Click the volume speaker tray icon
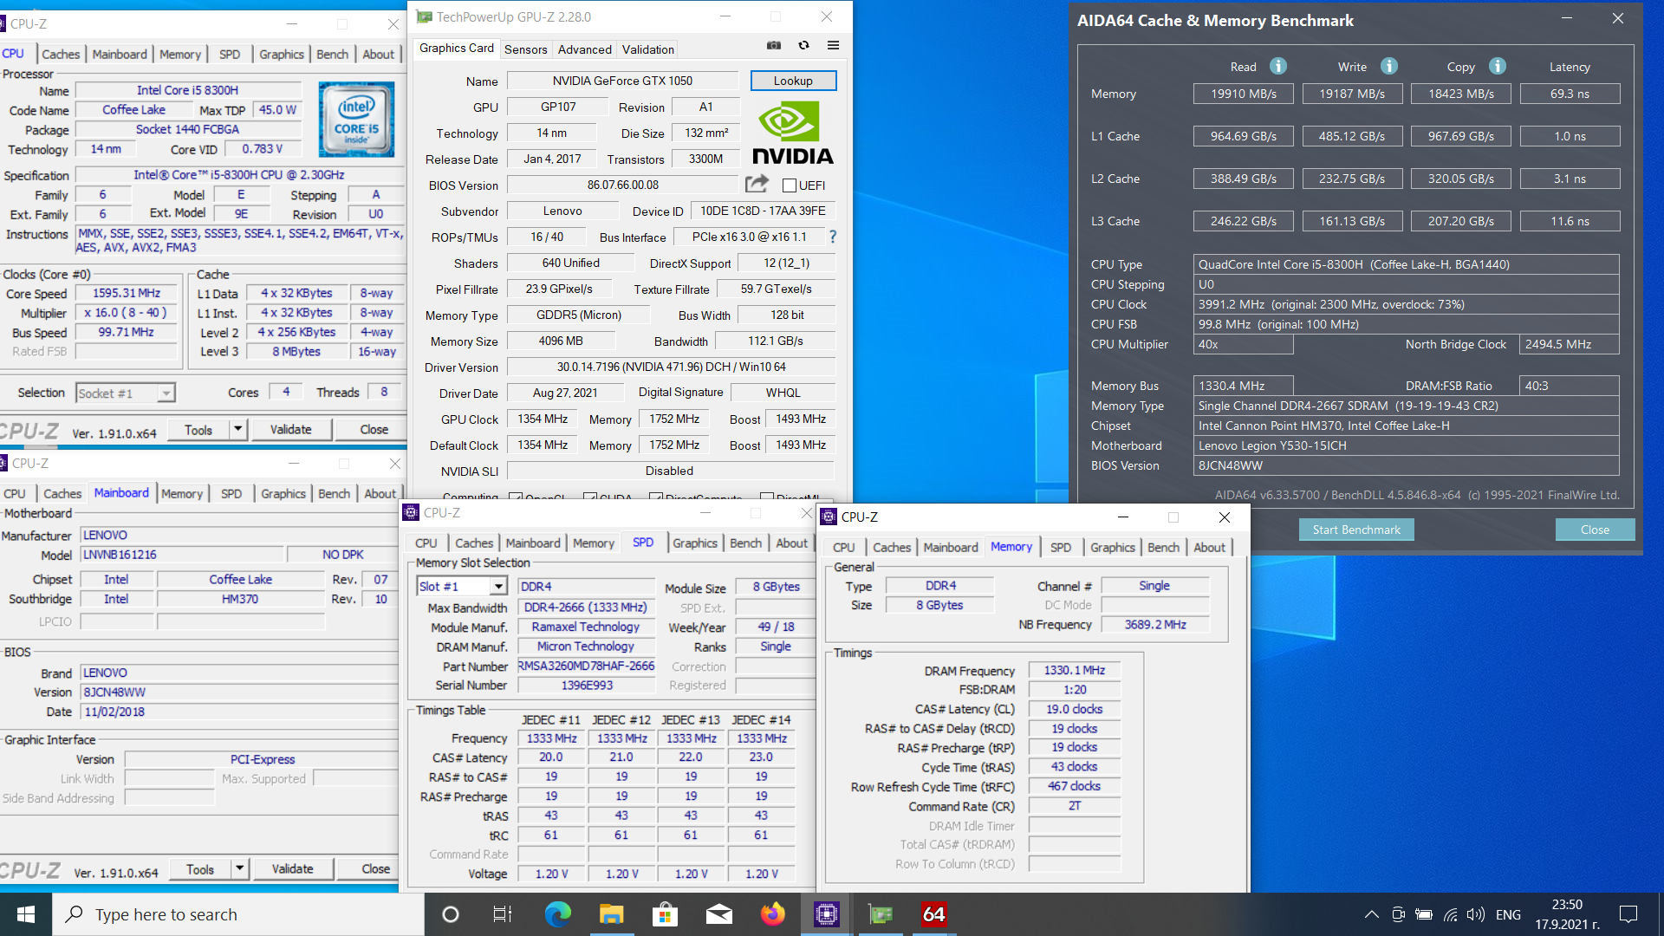This screenshot has width=1664, height=936. tap(1476, 914)
